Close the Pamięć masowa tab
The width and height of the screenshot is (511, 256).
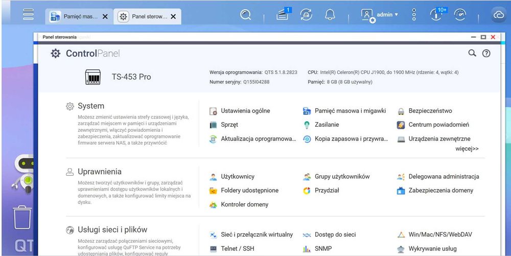[x=105, y=16]
